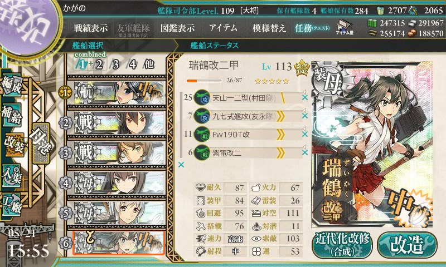
Task: Select fleet 3 tab
Action: 115,65
